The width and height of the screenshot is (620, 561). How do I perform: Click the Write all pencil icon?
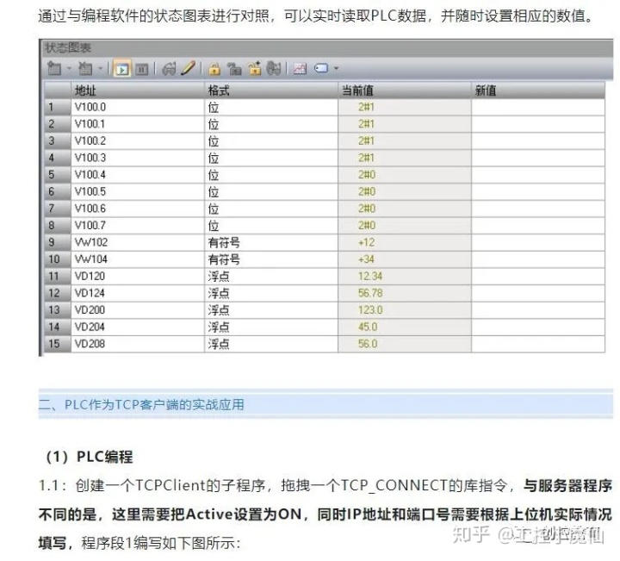pyautogui.click(x=189, y=68)
